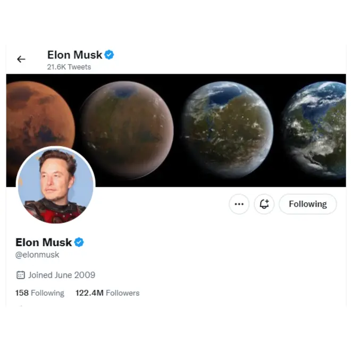Open the header banner image background
The height and width of the screenshot is (351, 351).
pos(176,130)
